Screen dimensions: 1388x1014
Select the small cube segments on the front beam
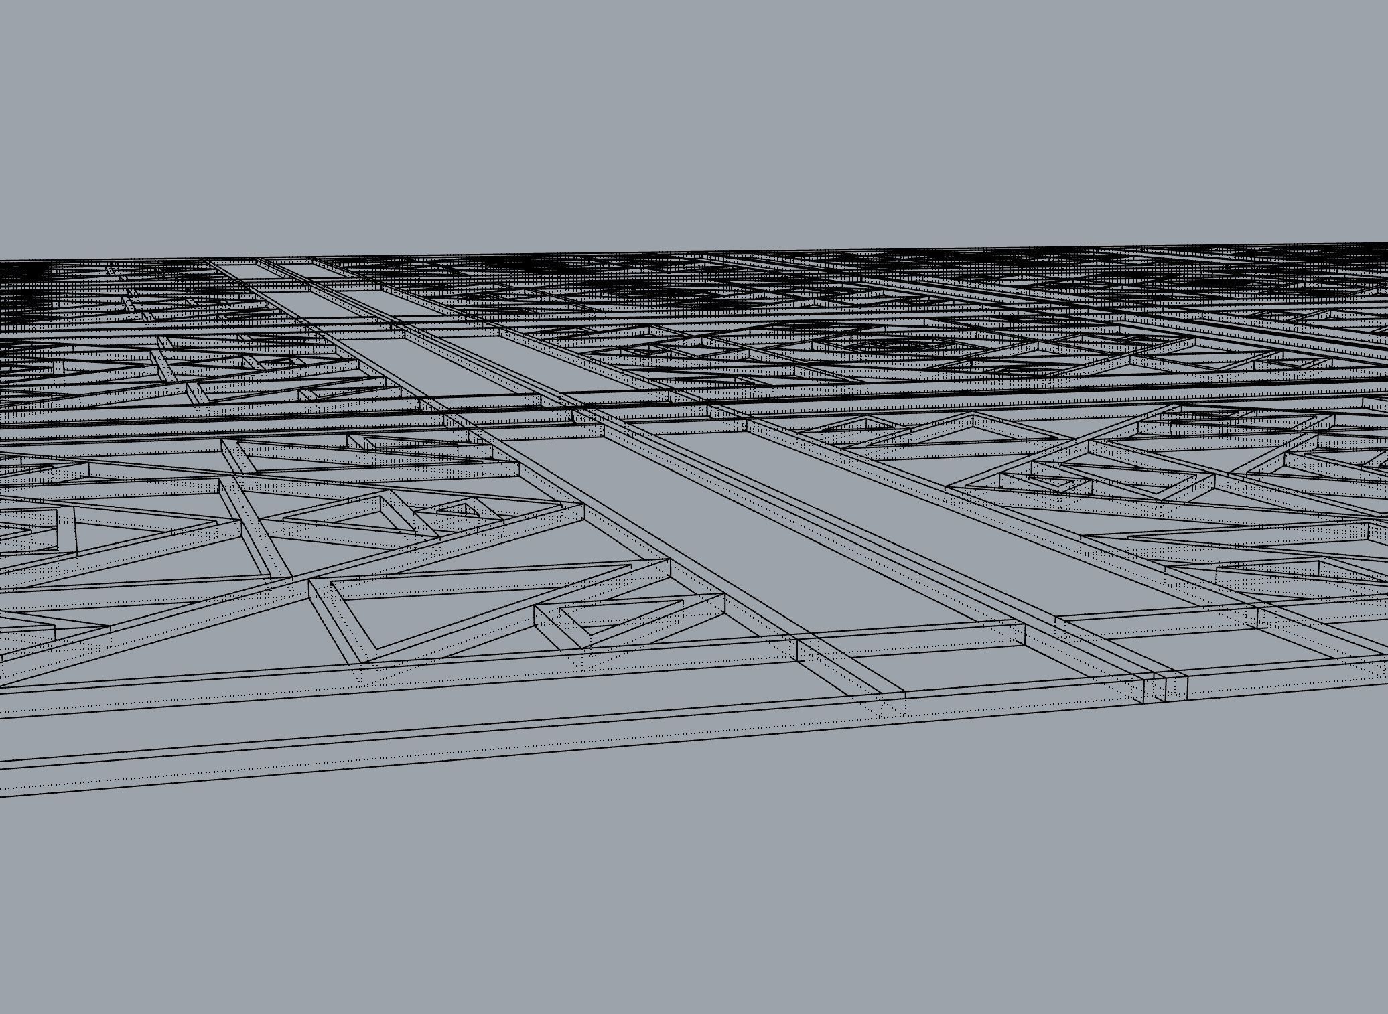coord(1165,687)
